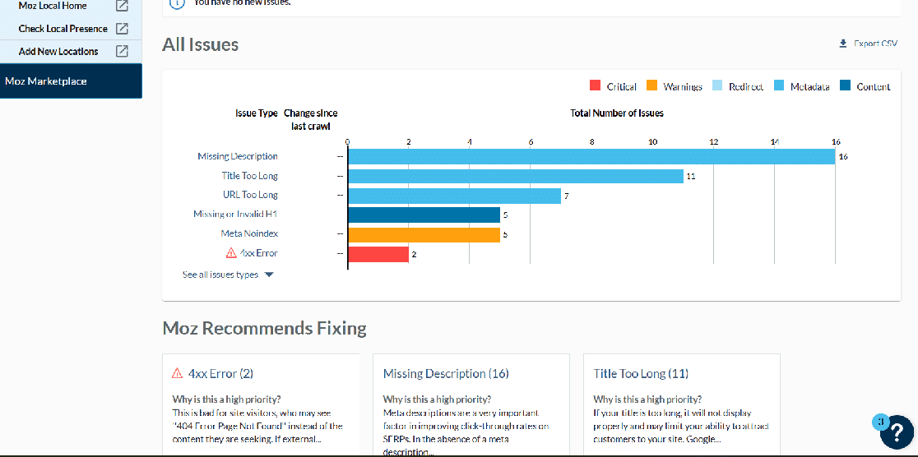Open Missing Description (16) card title
918x457 pixels.
point(446,373)
